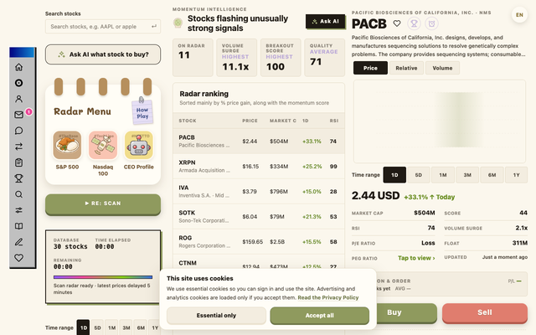This screenshot has width=536, height=335.
Task: Choose 1D range below the scan status panel
Action: (x=83, y=327)
